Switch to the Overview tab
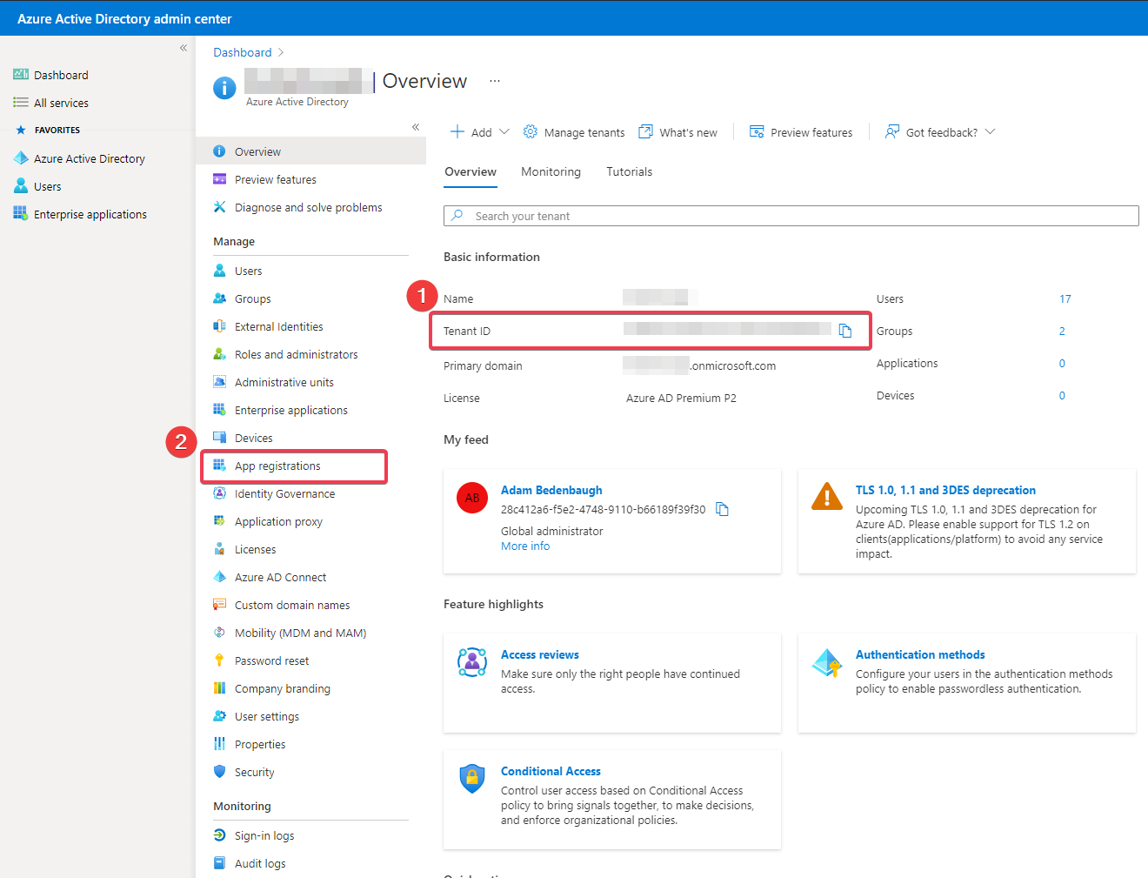Viewport: 1148px width, 878px height. (471, 171)
